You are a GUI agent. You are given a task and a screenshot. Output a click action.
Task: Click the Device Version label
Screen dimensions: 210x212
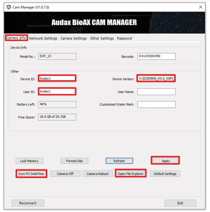(123, 79)
